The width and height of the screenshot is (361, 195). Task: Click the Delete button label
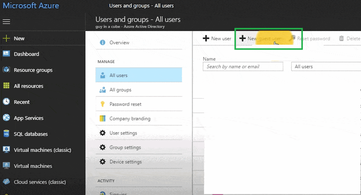[x=353, y=39]
